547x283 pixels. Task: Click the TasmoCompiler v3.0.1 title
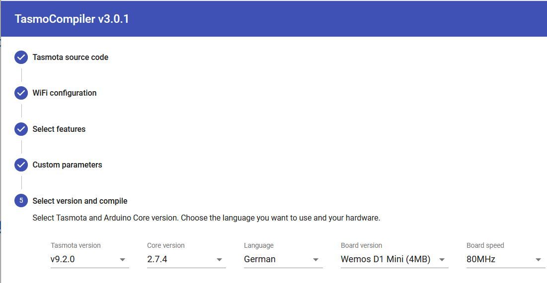72,19
